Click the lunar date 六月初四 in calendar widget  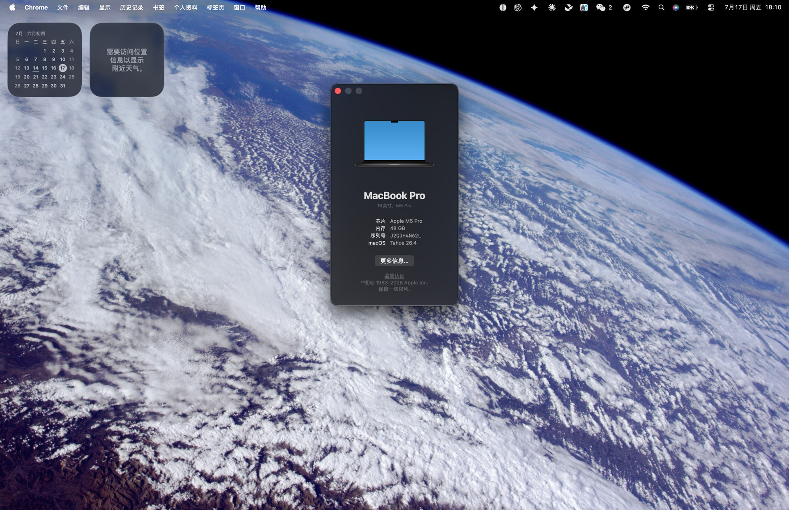[36, 34]
